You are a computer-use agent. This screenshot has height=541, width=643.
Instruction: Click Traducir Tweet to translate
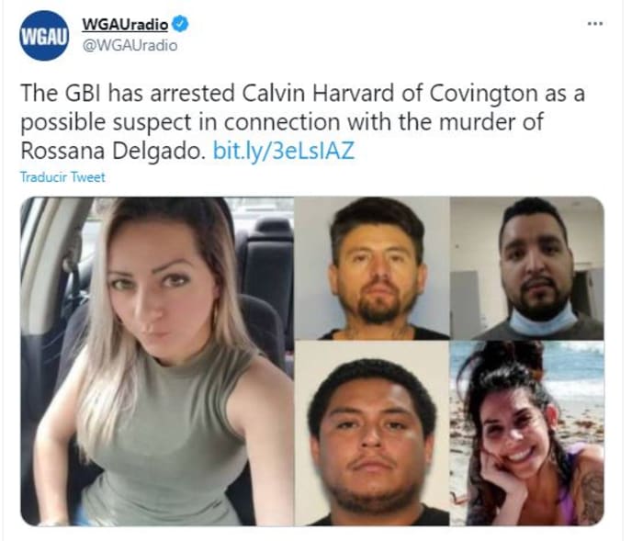[x=62, y=177]
